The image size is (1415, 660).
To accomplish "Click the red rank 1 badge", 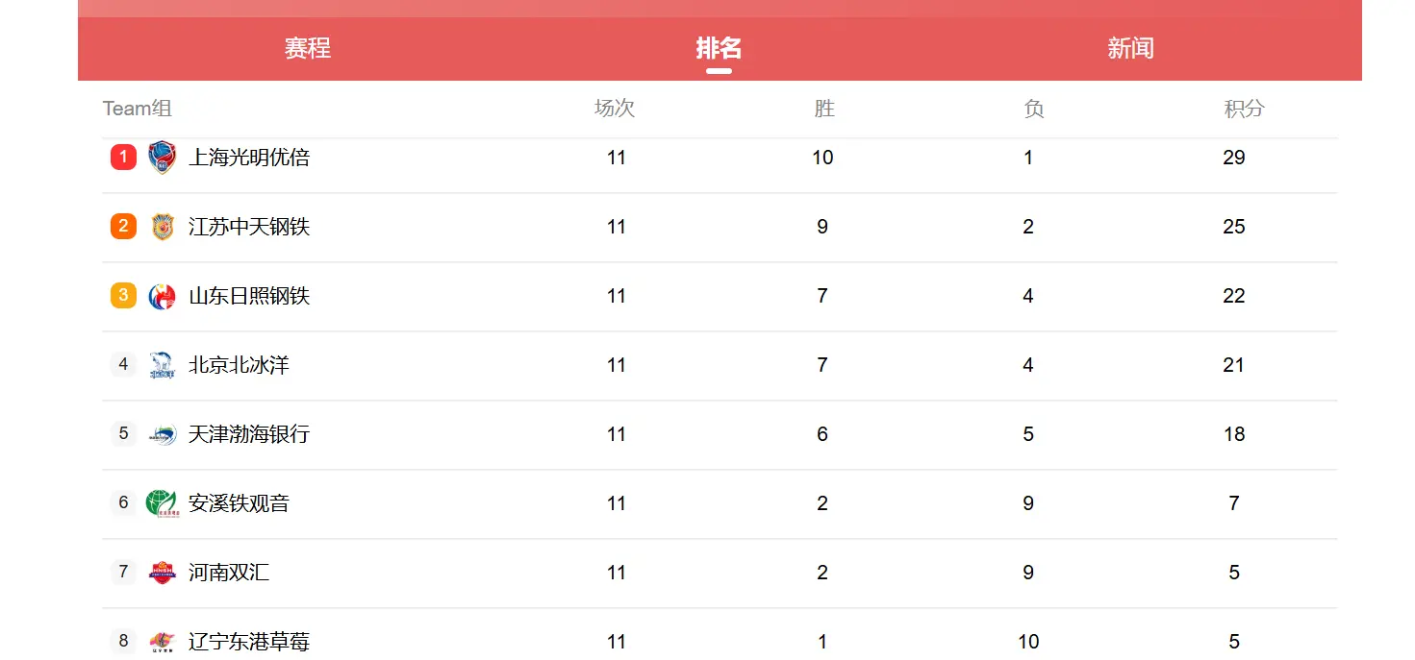I will pyautogui.click(x=123, y=158).
